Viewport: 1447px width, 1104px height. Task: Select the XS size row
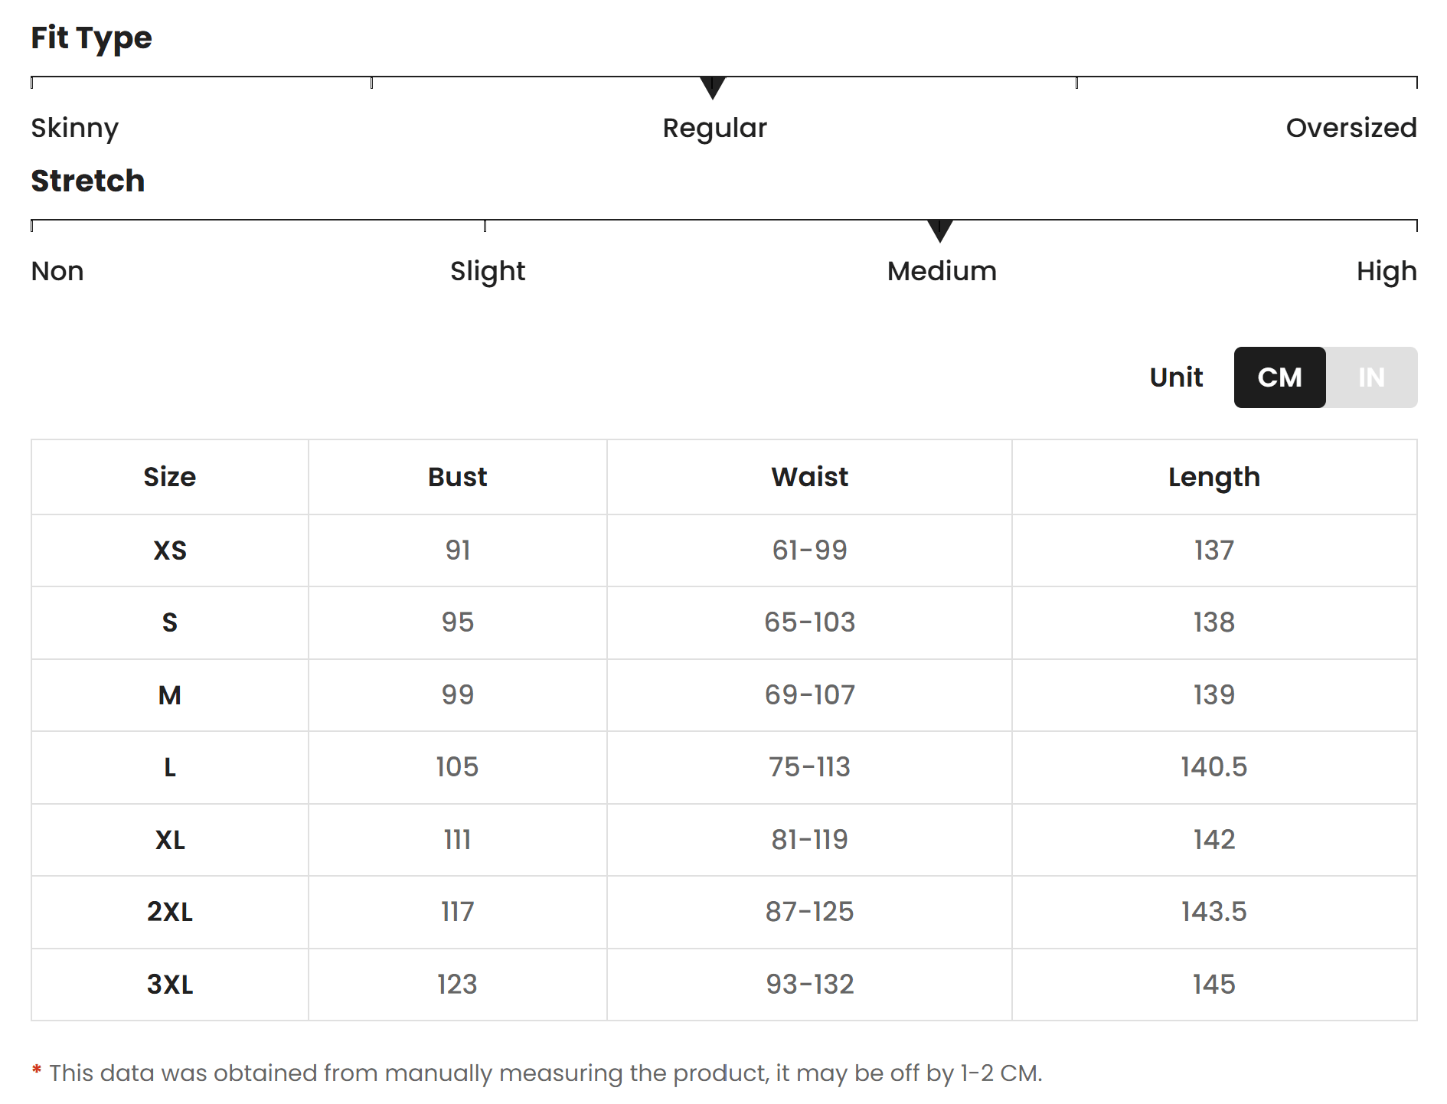point(724,550)
